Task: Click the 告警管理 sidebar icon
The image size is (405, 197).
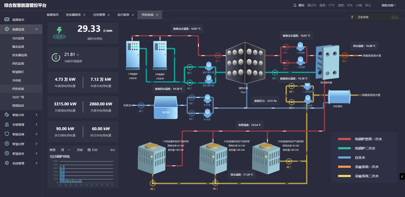Action: tap(7, 124)
